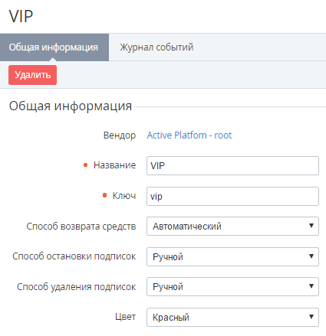Click the arrow icon of Способ остановки подписок
Screen dimensions: 326x336
[311, 256]
